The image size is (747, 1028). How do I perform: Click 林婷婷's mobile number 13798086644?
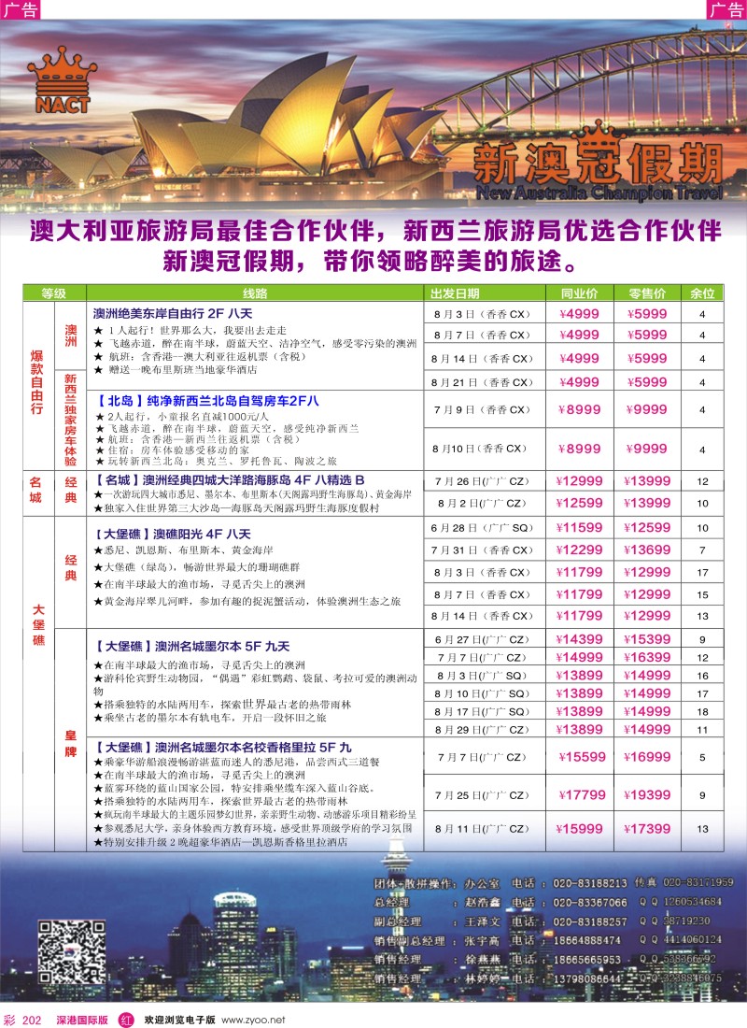click(x=586, y=978)
